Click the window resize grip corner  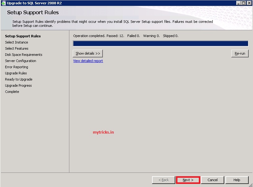pyautogui.click(x=251, y=185)
